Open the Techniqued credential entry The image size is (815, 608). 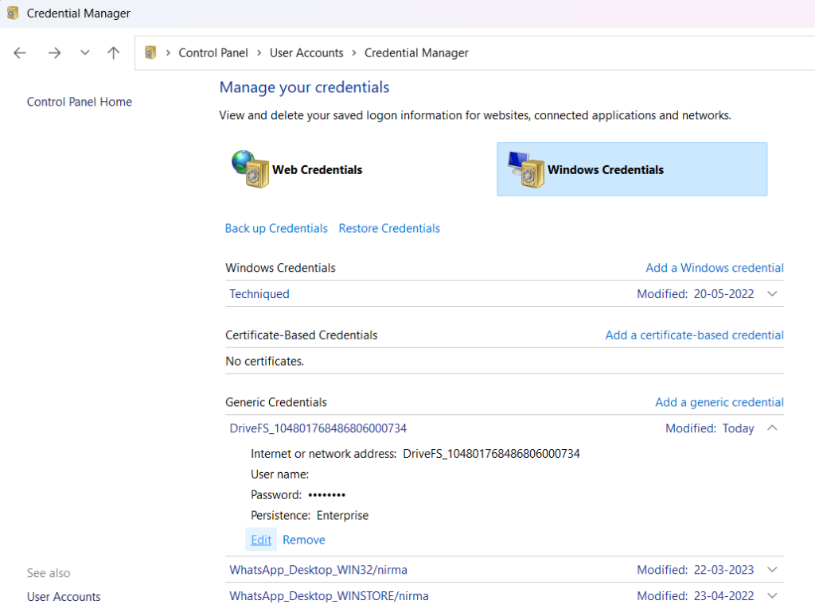tap(259, 294)
